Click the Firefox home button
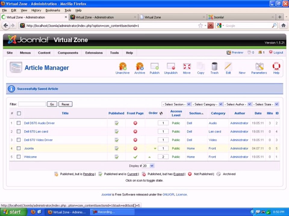Image resolution: width=289 pixels, height=216 pixels. (x=284, y=25)
